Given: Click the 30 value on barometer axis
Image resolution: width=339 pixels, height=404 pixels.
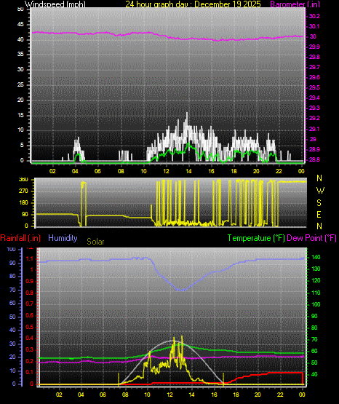Looking at the screenshot, I should 313,36.
